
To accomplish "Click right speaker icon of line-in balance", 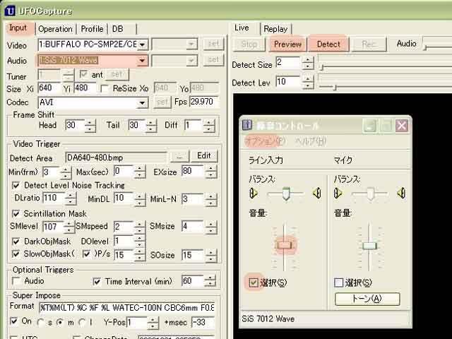I will [x=317, y=193].
